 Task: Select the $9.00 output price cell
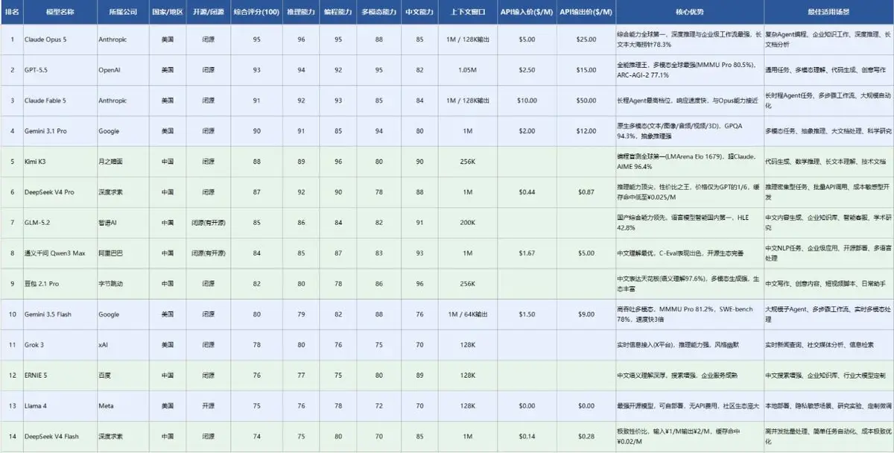[x=586, y=314]
